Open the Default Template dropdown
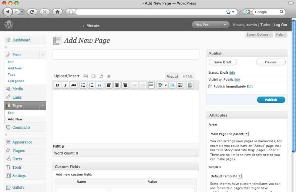Screen dimensions: 296x192 [225, 176]
